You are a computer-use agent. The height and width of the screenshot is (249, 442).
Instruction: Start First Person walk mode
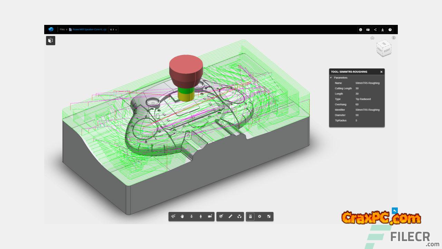click(x=201, y=216)
